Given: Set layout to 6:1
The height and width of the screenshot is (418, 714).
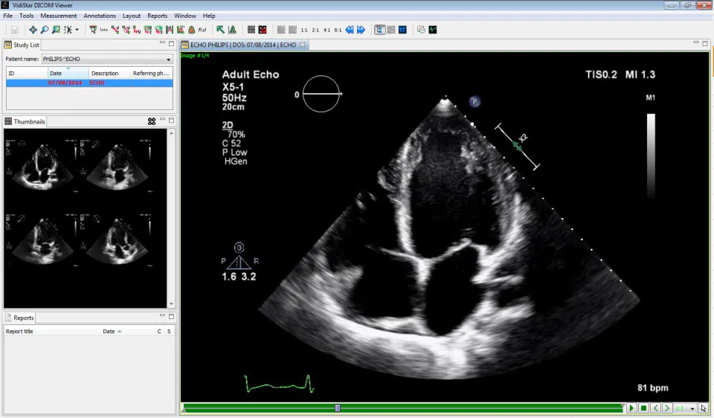Looking at the screenshot, I should coord(338,30).
